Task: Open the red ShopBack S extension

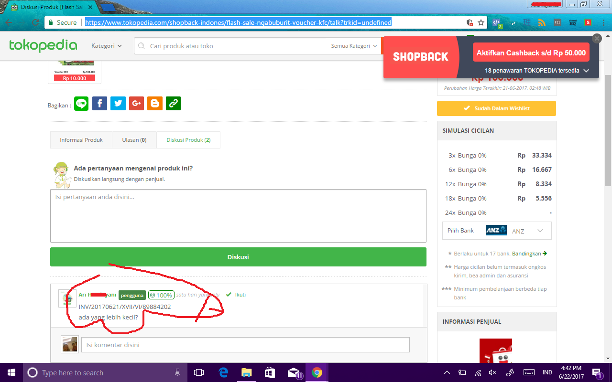Action: pos(588,22)
